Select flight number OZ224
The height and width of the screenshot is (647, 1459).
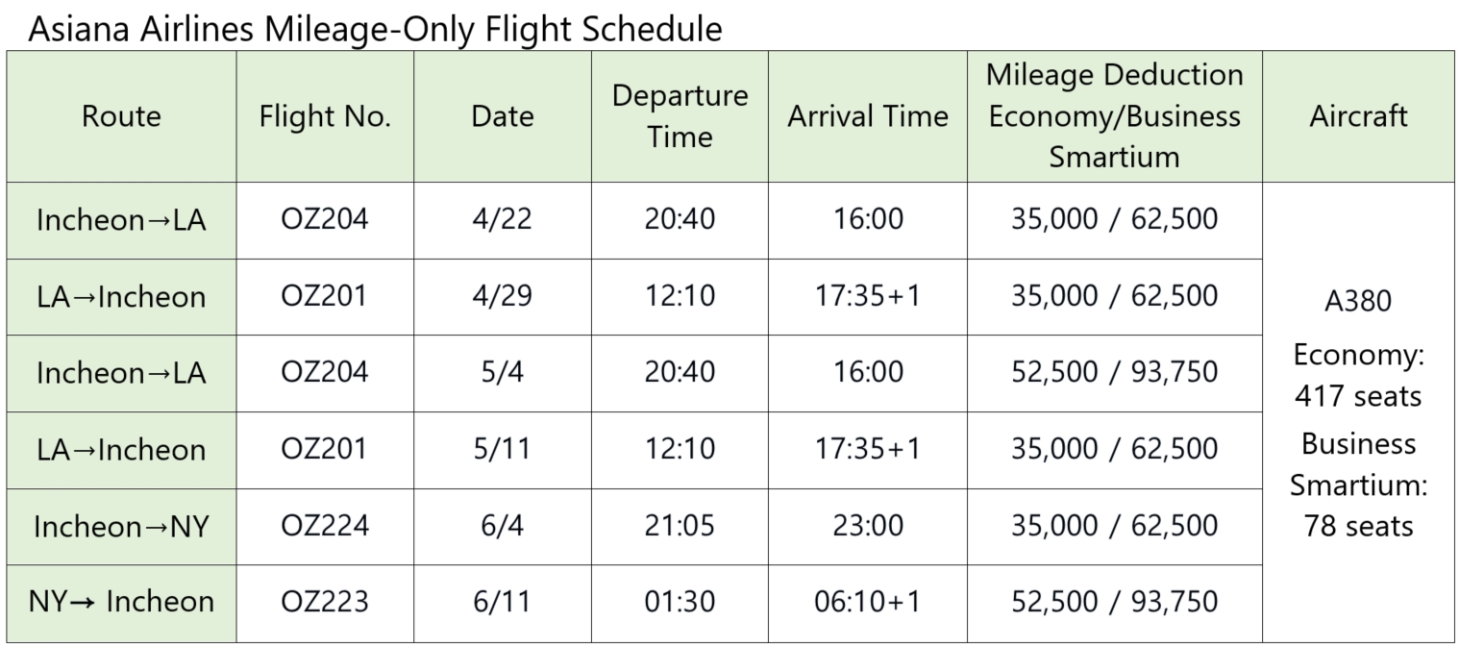pos(325,526)
